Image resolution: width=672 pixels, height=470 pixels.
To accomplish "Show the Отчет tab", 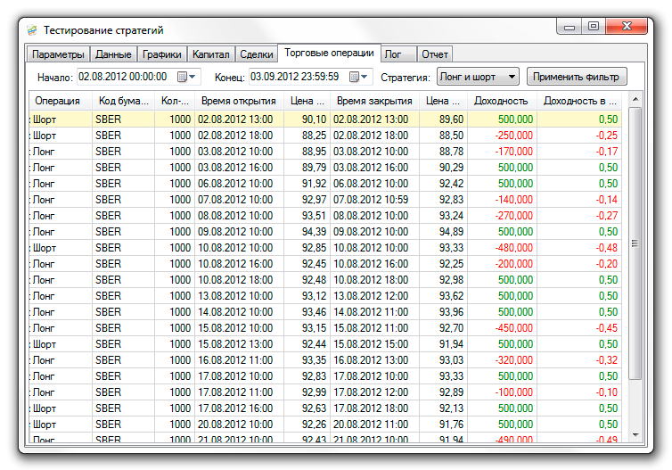I will [435, 54].
